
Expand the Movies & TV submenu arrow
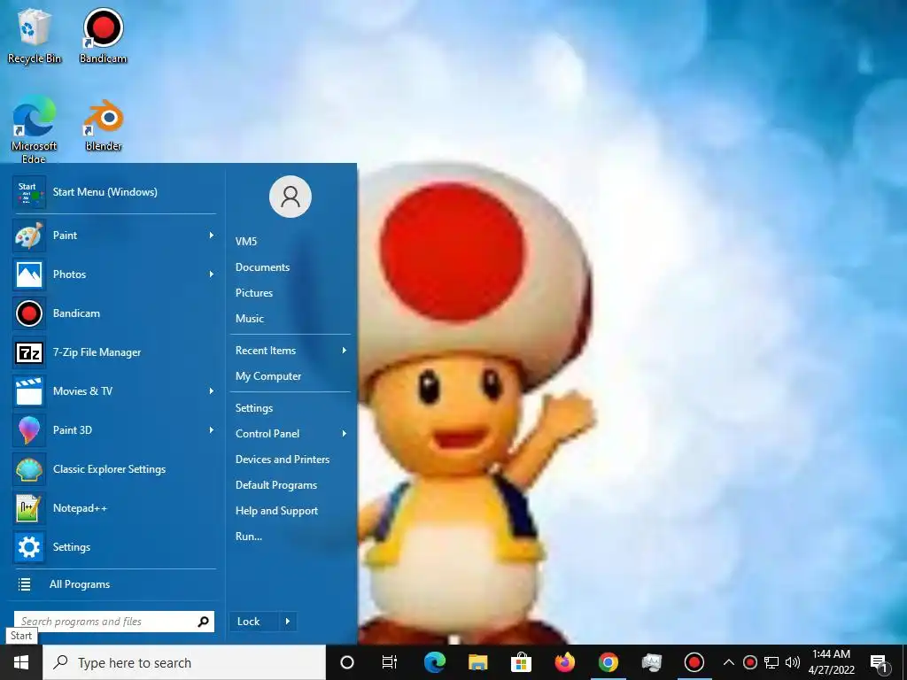click(x=211, y=391)
